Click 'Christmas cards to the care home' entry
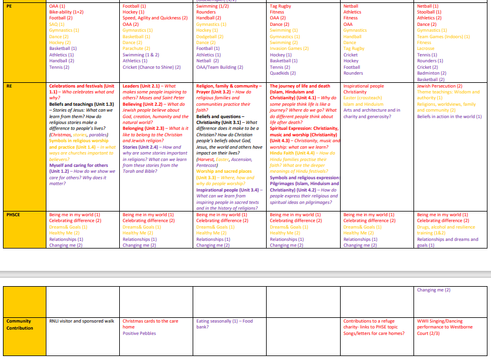 (x=150, y=324)
